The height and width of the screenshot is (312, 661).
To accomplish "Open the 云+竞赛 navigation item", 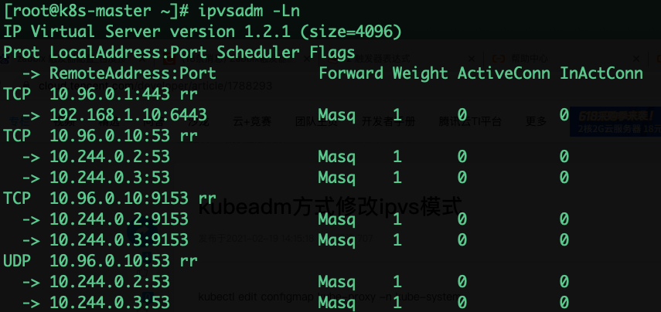I will [x=252, y=122].
